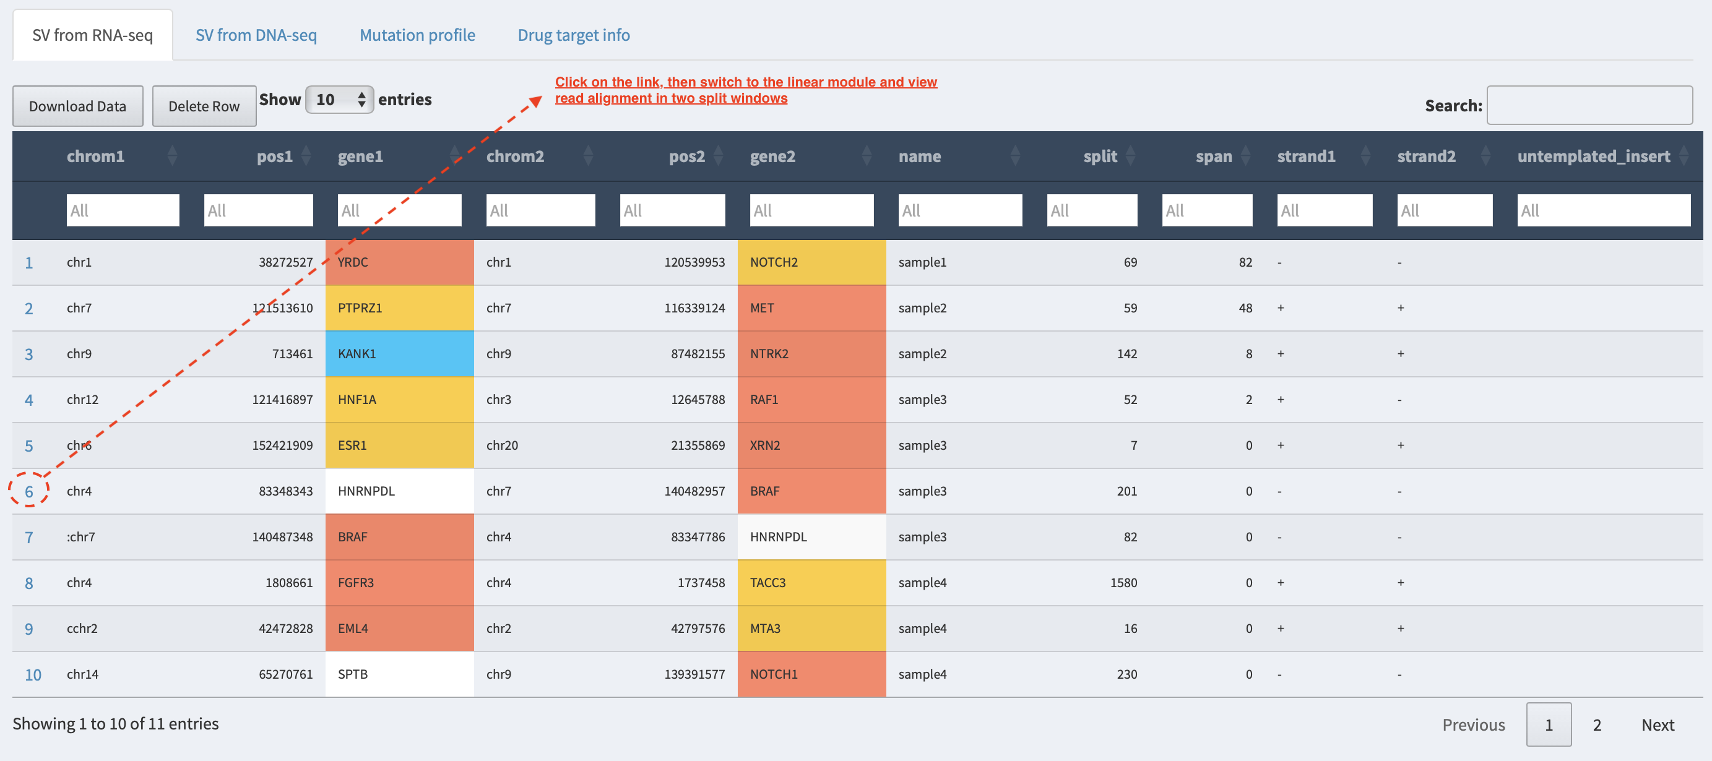This screenshot has height=761, width=1712.
Task: Sort table by chrom2 column arrows
Action: point(588,156)
